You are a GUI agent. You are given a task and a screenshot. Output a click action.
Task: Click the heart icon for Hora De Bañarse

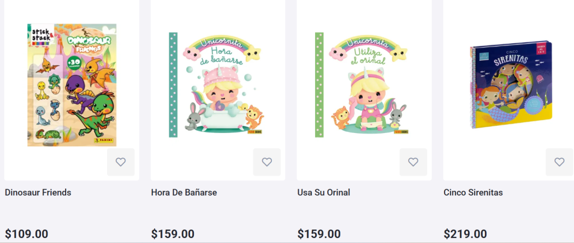(x=267, y=162)
